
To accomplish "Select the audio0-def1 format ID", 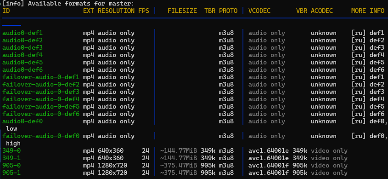I will [x=22, y=33].
